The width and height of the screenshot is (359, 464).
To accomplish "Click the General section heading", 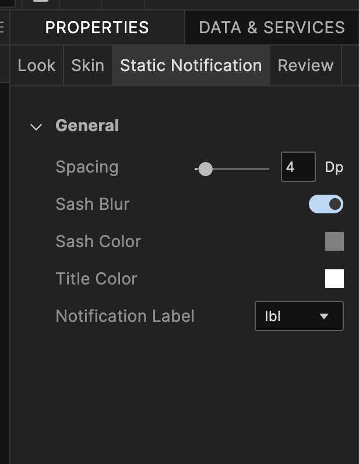I will click(87, 126).
